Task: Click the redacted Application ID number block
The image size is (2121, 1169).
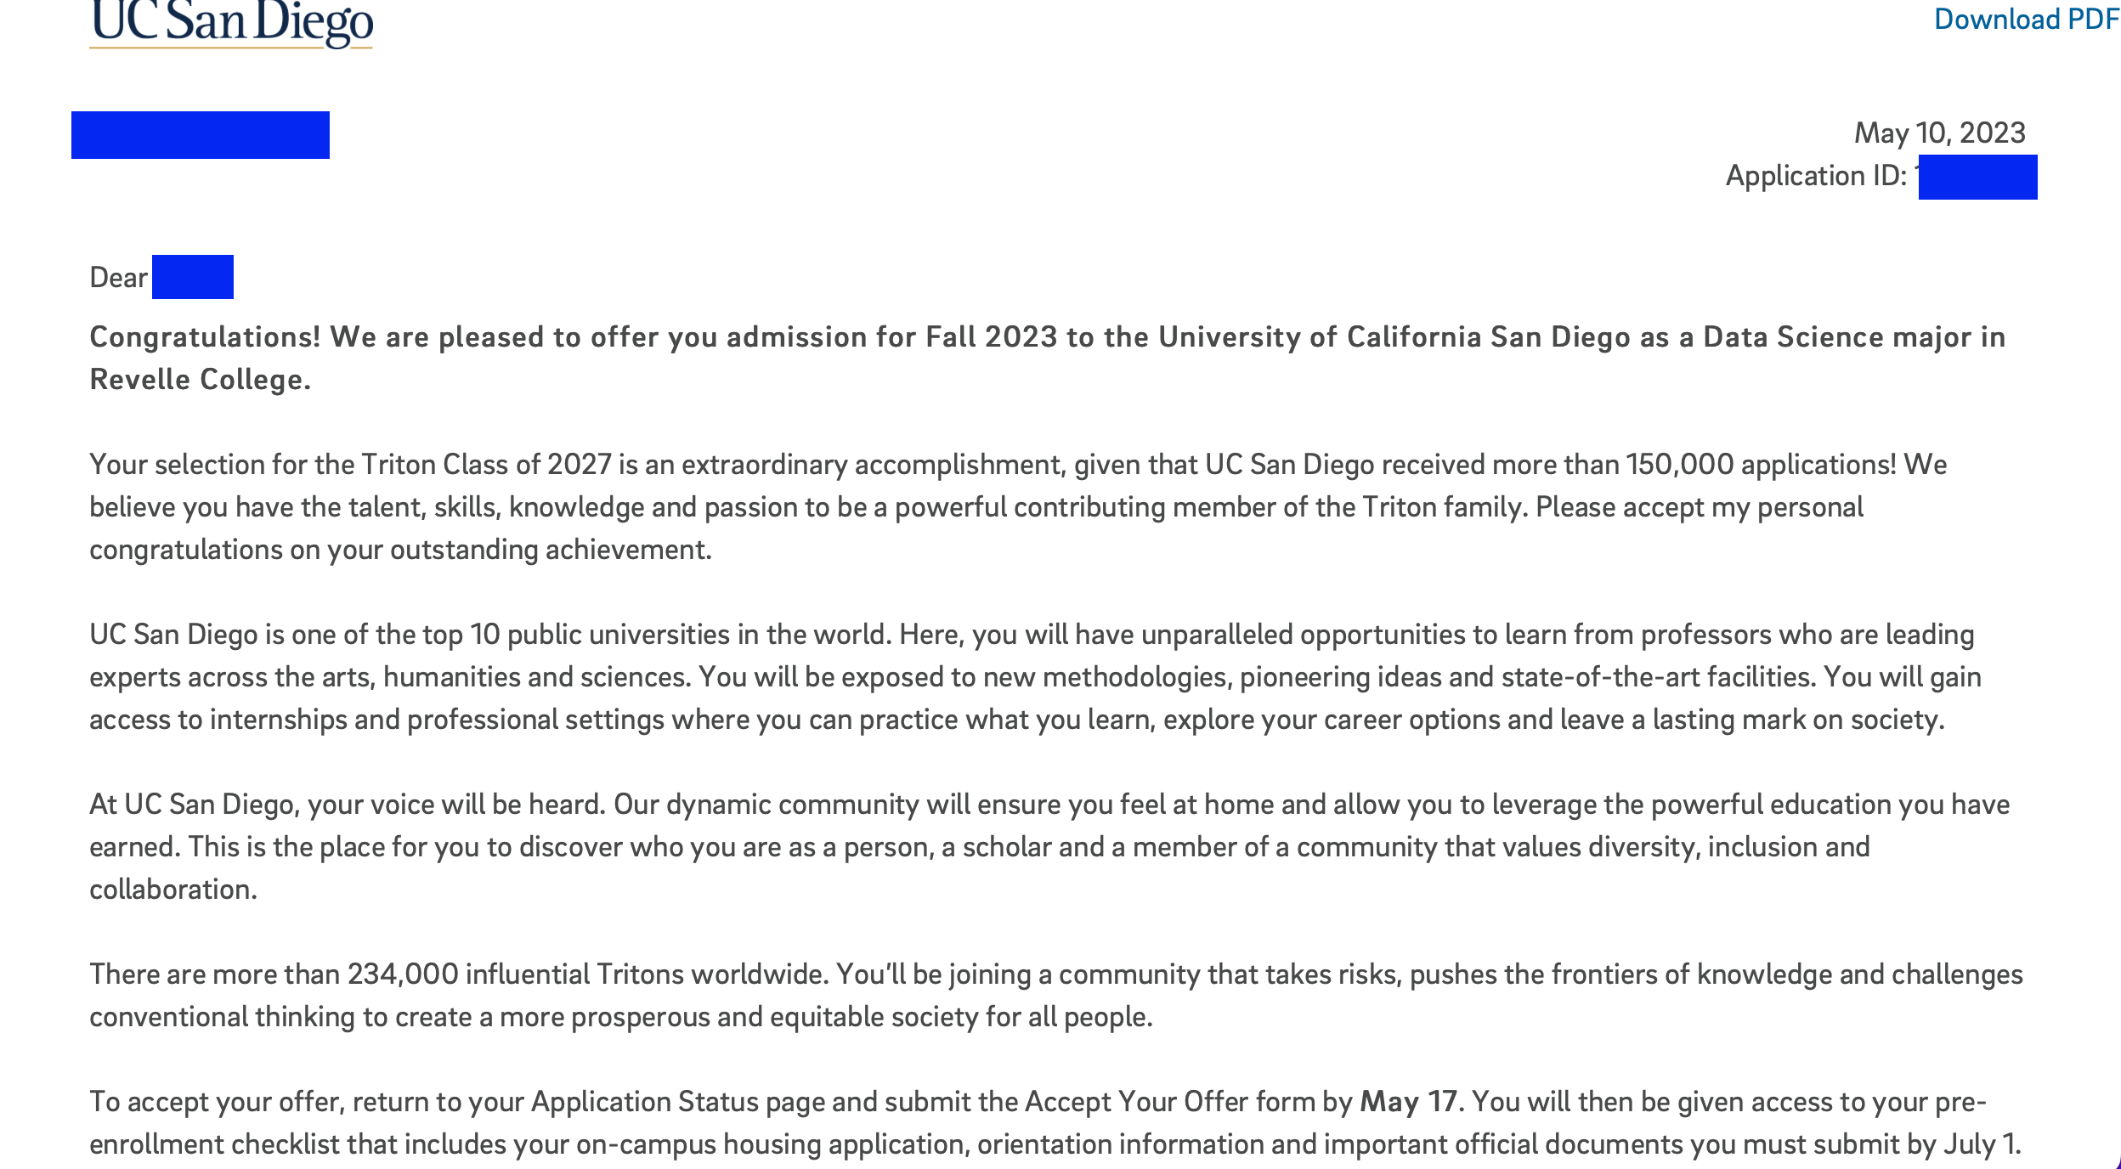Action: tap(1977, 178)
